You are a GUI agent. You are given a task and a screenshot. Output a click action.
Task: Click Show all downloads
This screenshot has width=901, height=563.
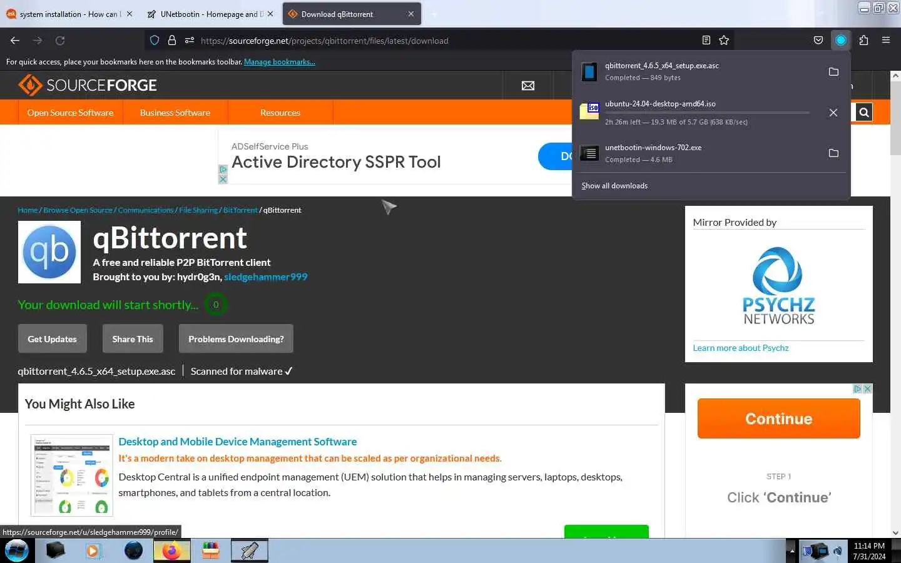click(614, 186)
